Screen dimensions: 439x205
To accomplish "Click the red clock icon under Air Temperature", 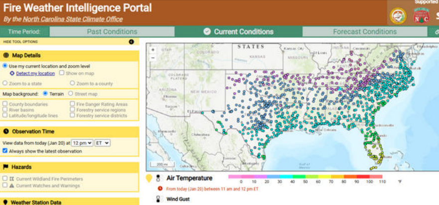I will tap(160, 189).
